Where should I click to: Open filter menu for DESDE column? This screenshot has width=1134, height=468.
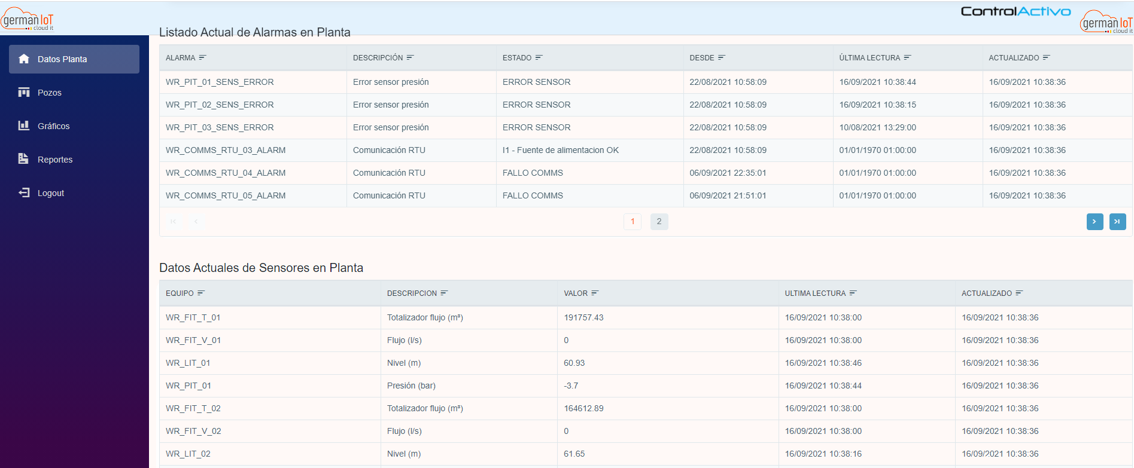[x=722, y=57]
